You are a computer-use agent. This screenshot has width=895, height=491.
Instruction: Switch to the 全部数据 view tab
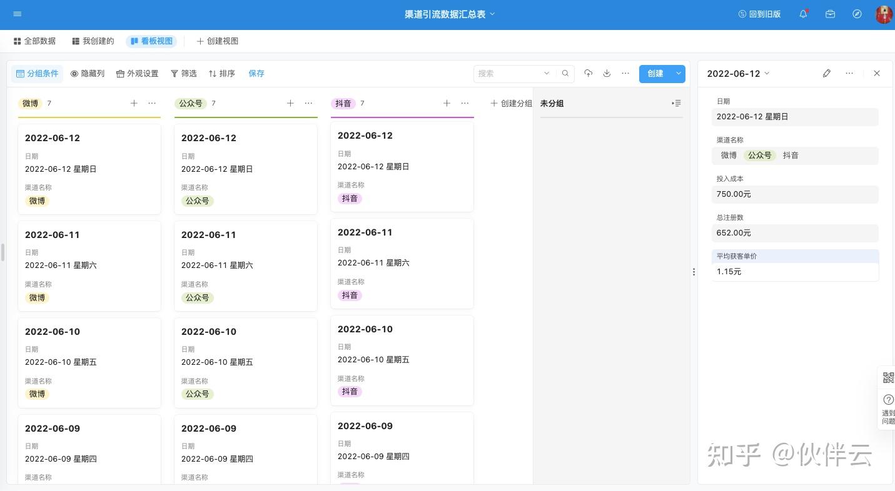click(x=35, y=41)
